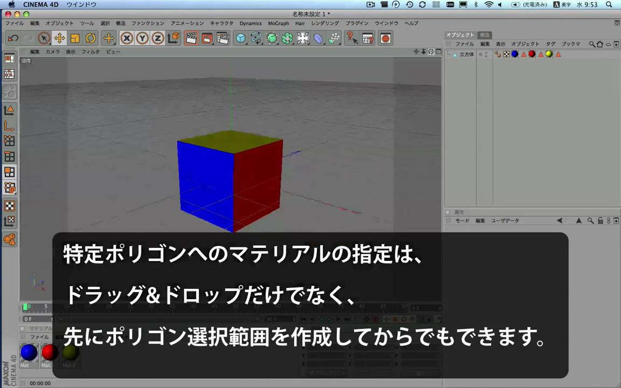
Task: Click the orange figures animation mode icon
Action: pyautogui.click(x=10, y=239)
